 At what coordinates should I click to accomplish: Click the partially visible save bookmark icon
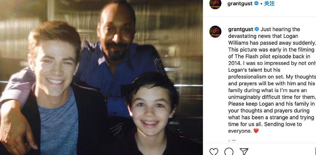point(315,152)
